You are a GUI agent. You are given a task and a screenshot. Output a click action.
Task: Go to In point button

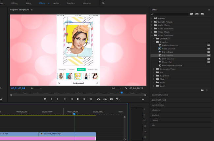66,99
